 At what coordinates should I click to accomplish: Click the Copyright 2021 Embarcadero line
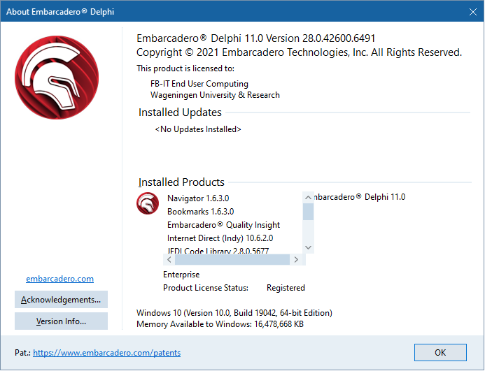[x=299, y=52]
